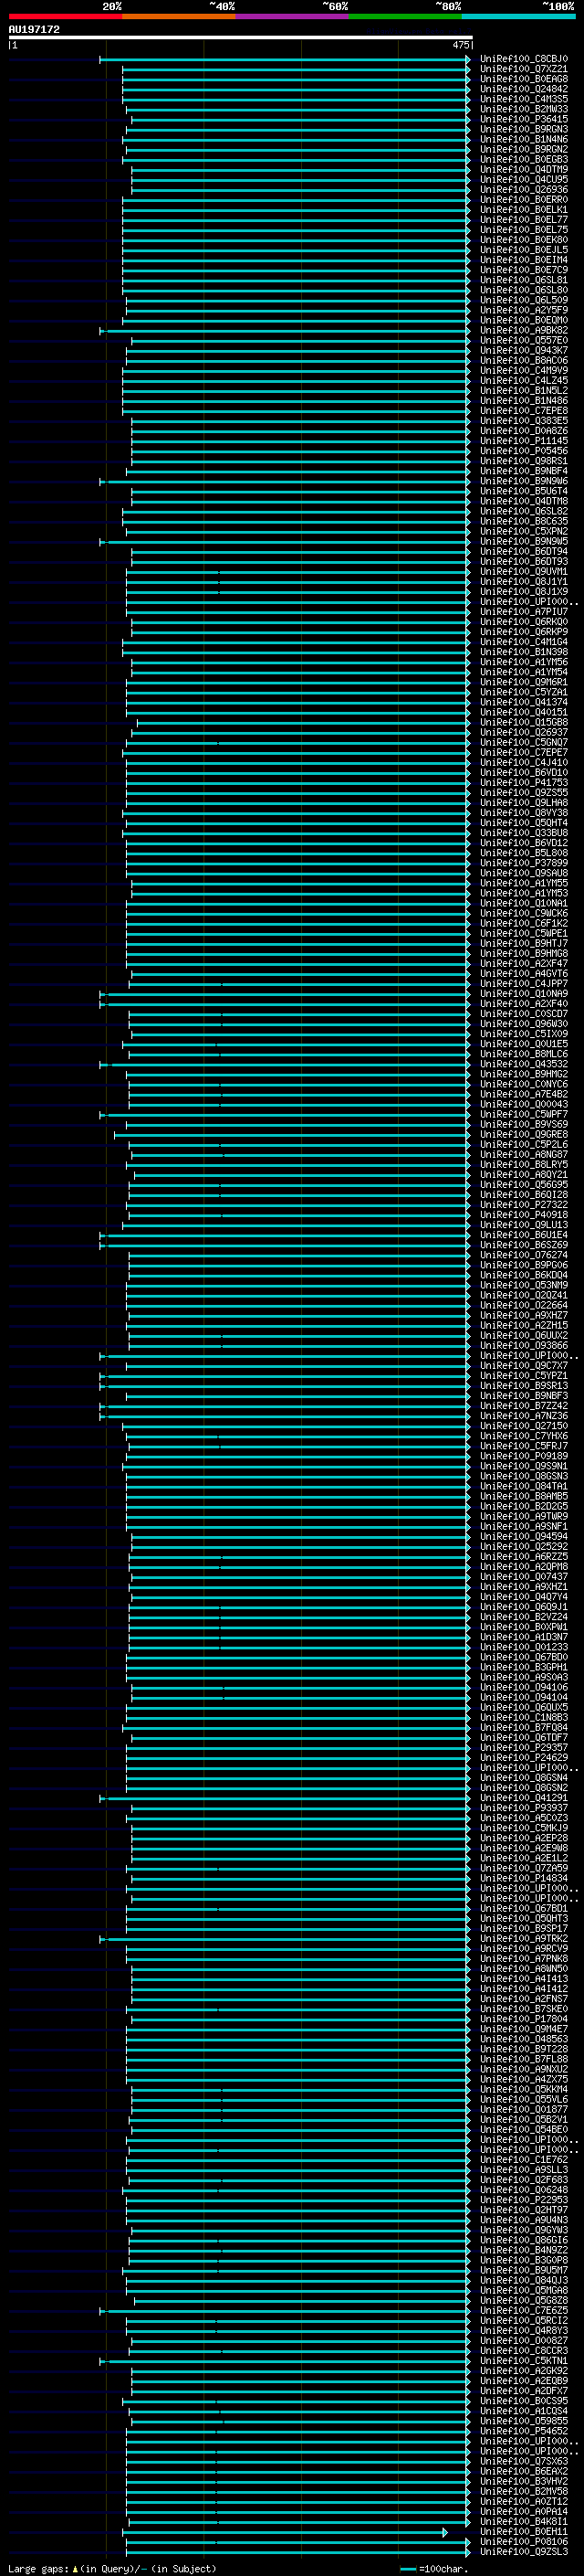This screenshot has width=584, height=2576.
Task: Open hit UniRef100_Q24842
Action: (523, 89)
